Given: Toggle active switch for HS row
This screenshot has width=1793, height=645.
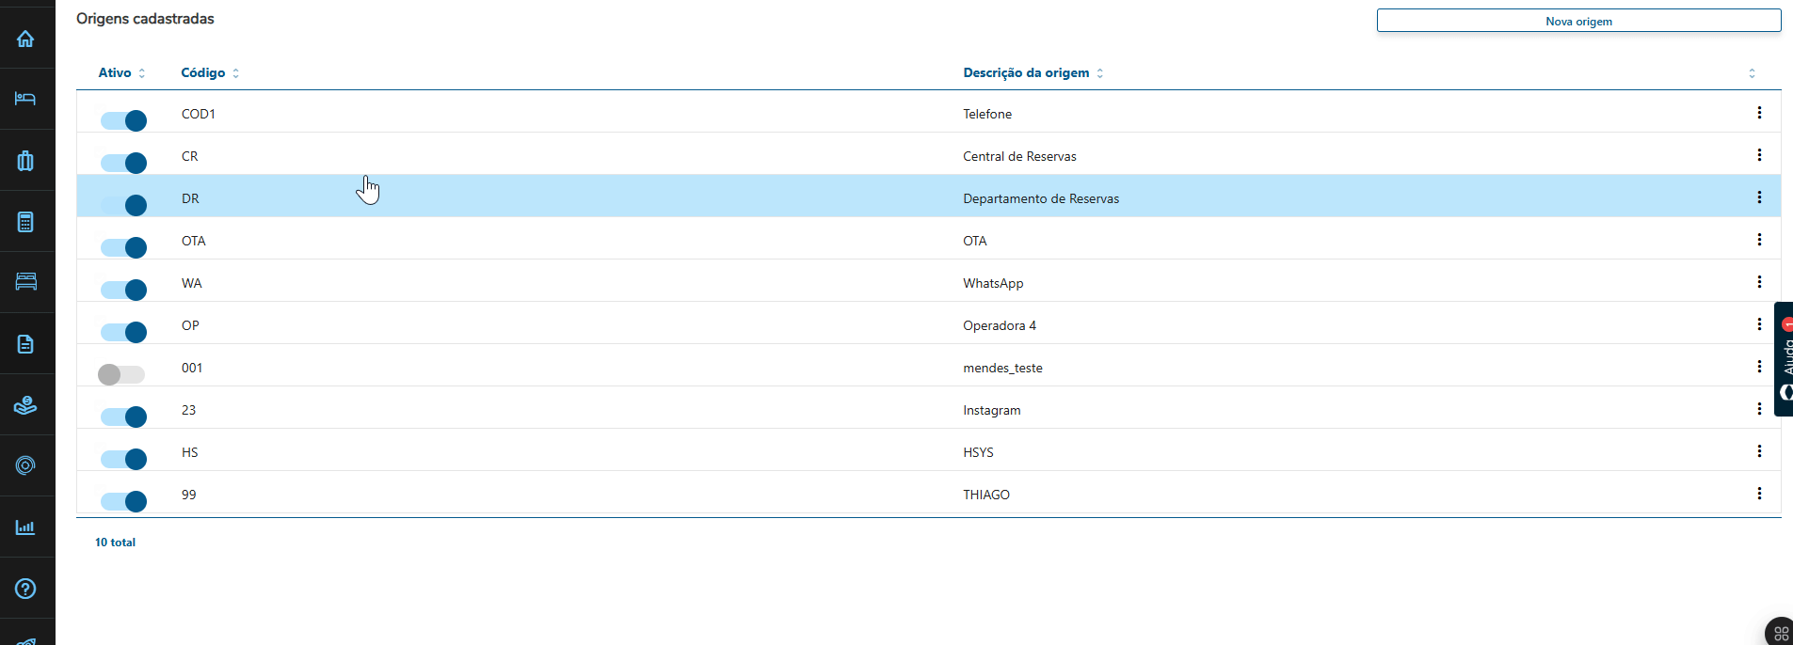Looking at the screenshot, I should click(x=123, y=459).
